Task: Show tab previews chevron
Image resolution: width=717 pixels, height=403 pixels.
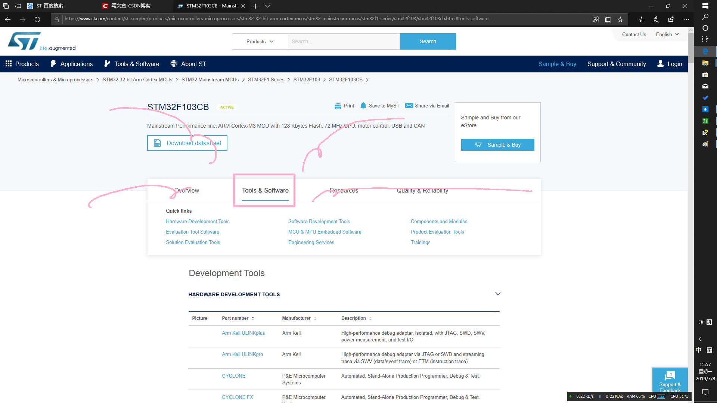Action: [267, 6]
